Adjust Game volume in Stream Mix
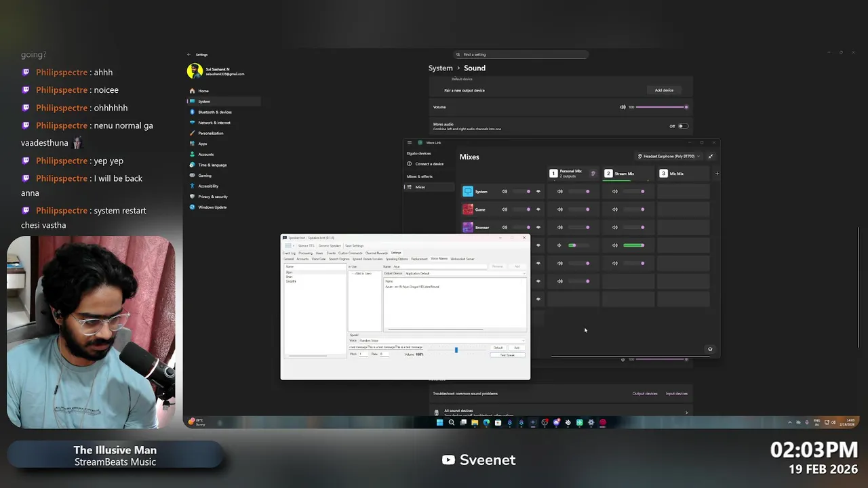 tap(635, 209)
